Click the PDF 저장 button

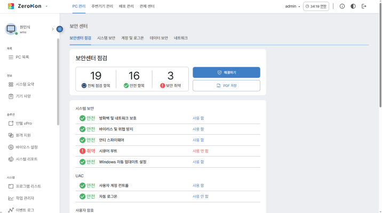click(226, 85)
